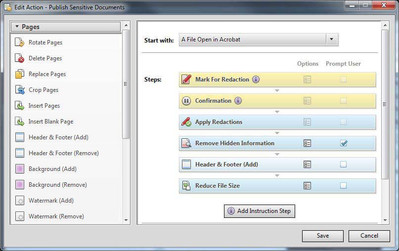This screenshot has width=399, height=251.
Task: Click Crop Pages label in tools list
Action: (x=43, y=90)
